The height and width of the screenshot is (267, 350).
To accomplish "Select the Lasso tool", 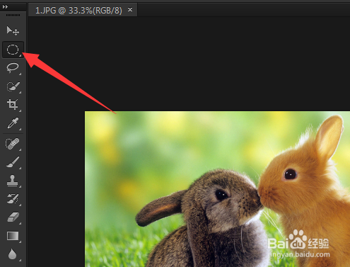I will (13, 68).
